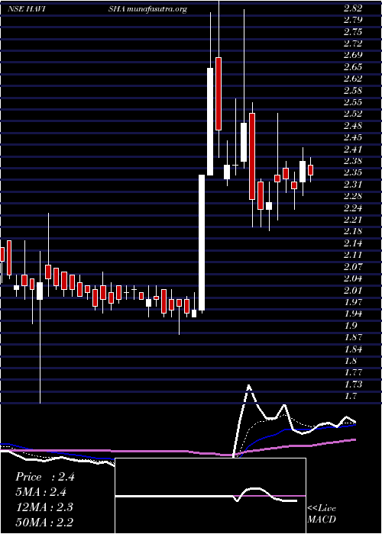Click the 2.41 price axis label
Image resolution: width=382 pixels, height=534 pixels.
point(353,150)
